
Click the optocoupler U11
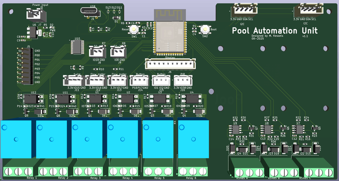[x=65, y=99]
